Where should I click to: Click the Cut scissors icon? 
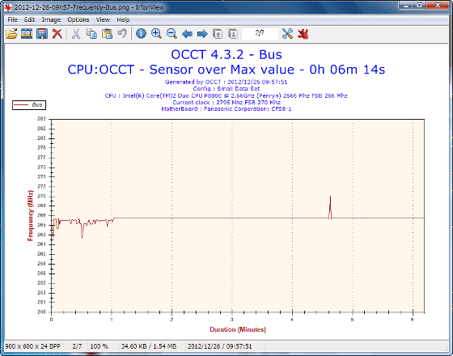point(76,34)
